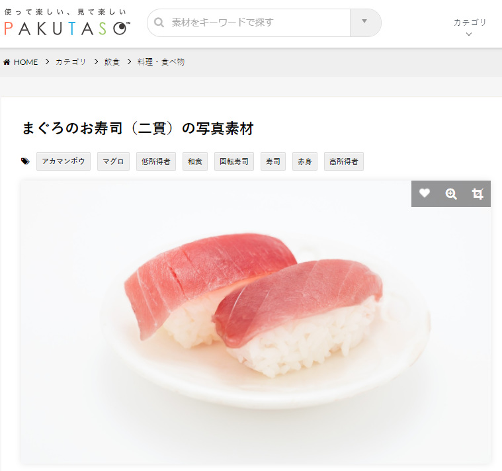Image resolution: width=502 pixels, height=471 pixels.
Task: Select the マグロ tag
Action: (113, 161)
